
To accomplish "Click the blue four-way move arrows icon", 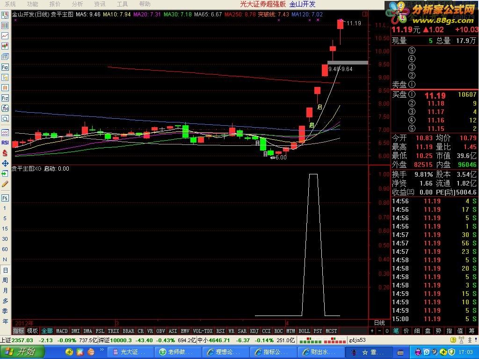I will coord(5,163).
